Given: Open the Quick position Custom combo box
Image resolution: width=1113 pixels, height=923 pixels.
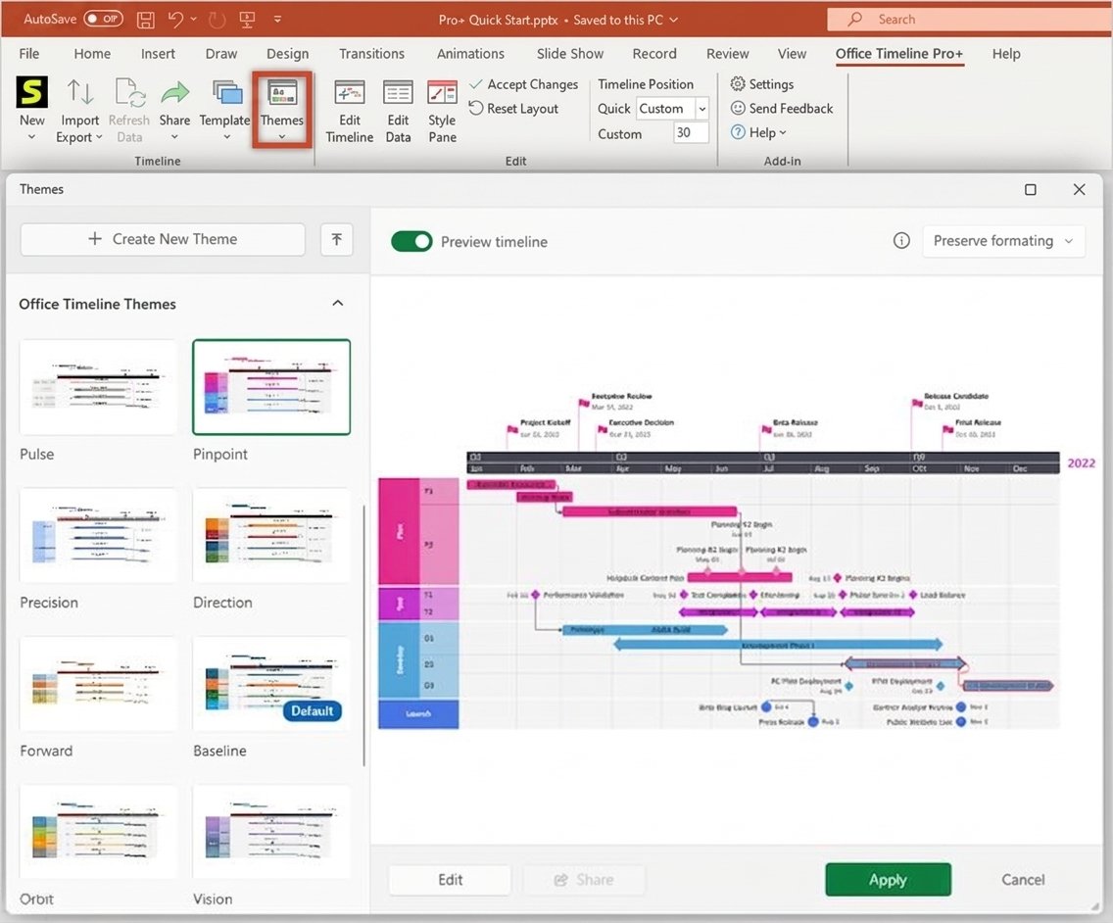Looking at the screenshot, I should pyautogui.click(x=672, y=109).
